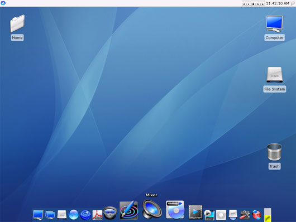Screen dimensions: 296x222
Task: Open the blue logo menu in top panel
Action: (3, 3)
